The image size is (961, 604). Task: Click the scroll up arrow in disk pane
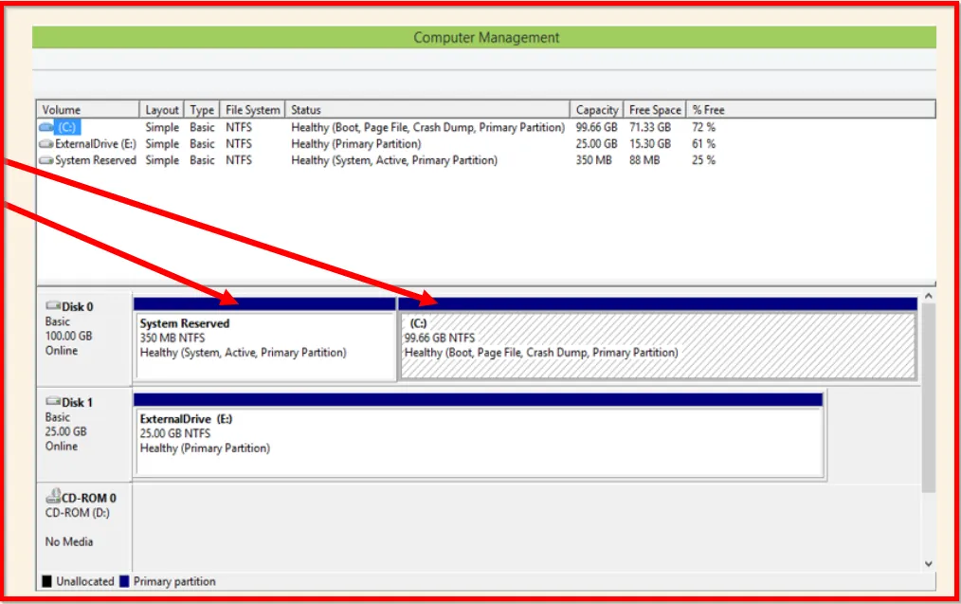click(x=928, y=296)
